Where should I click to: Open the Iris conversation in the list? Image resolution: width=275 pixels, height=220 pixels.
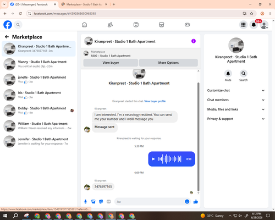click(x=38, y=95)
